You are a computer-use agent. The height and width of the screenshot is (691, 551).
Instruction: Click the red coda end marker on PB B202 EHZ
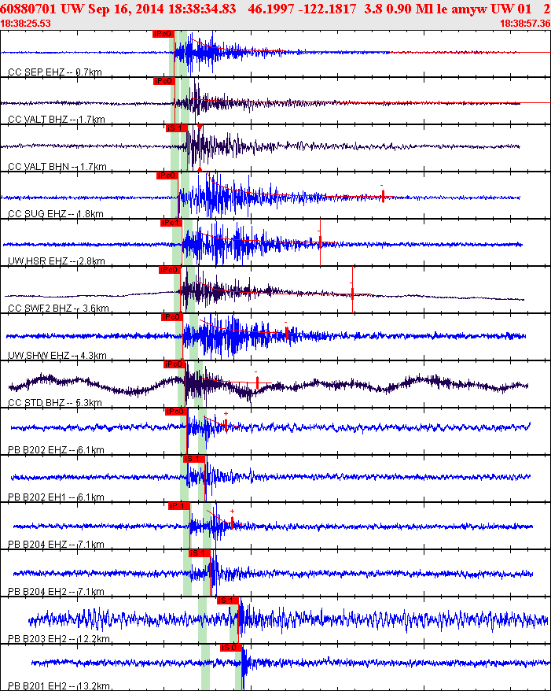pyautogui.click(x=226, y=425)
